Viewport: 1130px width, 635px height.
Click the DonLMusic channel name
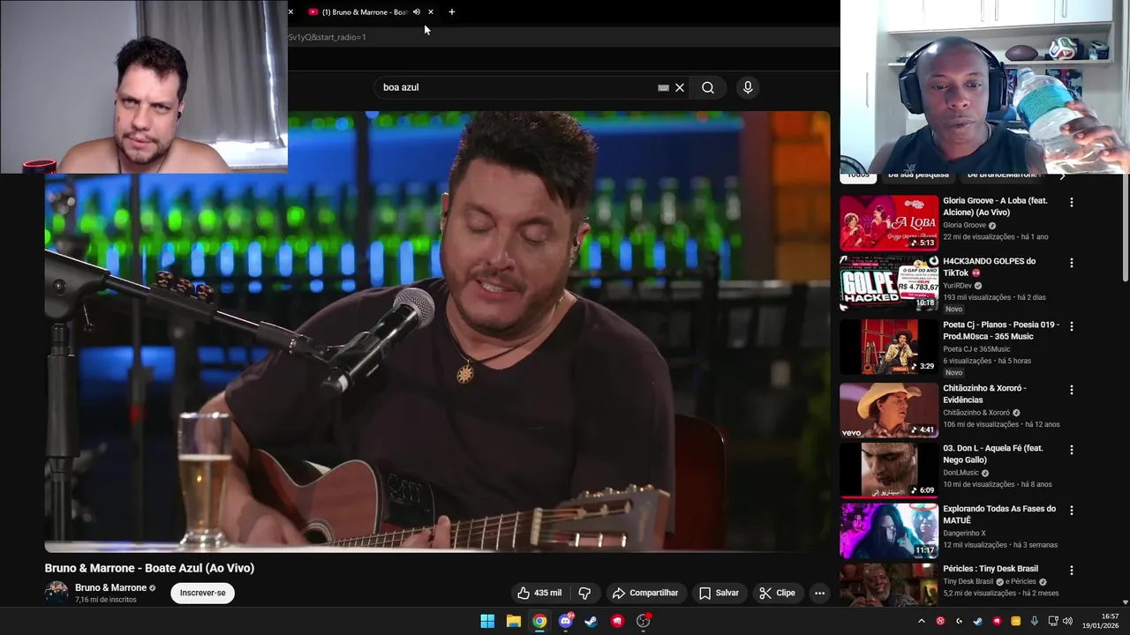click(960, 473)
